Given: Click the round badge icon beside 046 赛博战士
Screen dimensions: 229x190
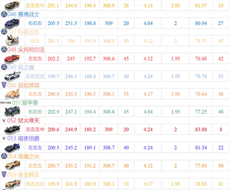Looking at the screenshot, I should click(4, 14).
